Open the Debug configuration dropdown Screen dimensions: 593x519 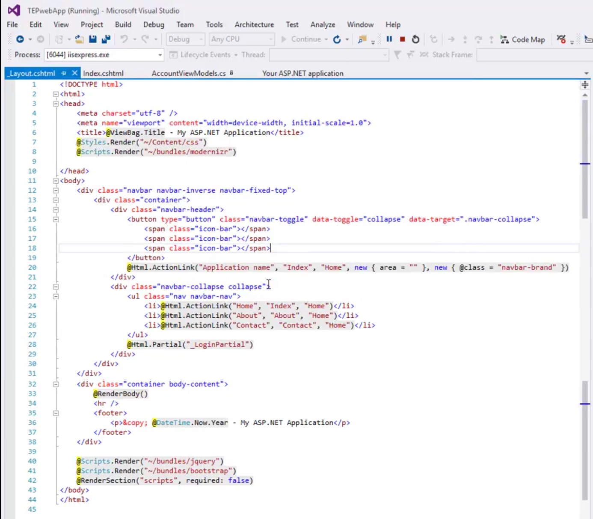coord(185,39)
